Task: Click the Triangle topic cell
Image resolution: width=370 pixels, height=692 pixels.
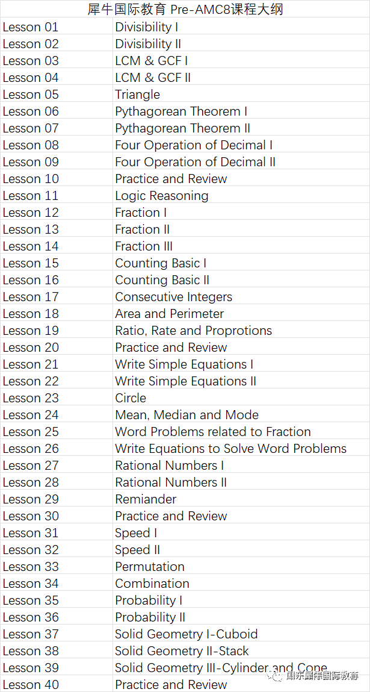Action: pyautogui.click(x=241, y=95)
